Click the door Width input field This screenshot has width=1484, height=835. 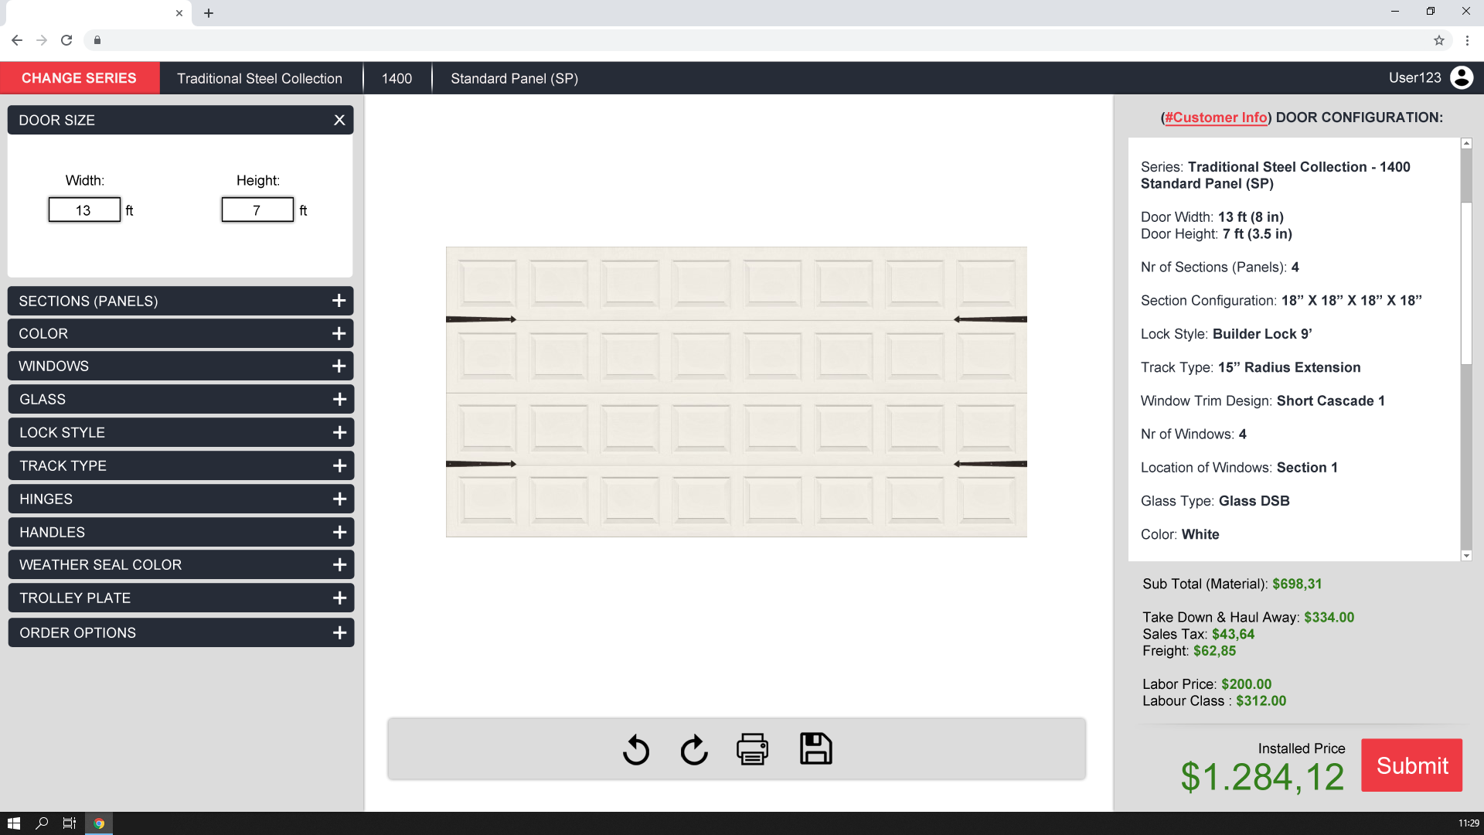point(84,210)
